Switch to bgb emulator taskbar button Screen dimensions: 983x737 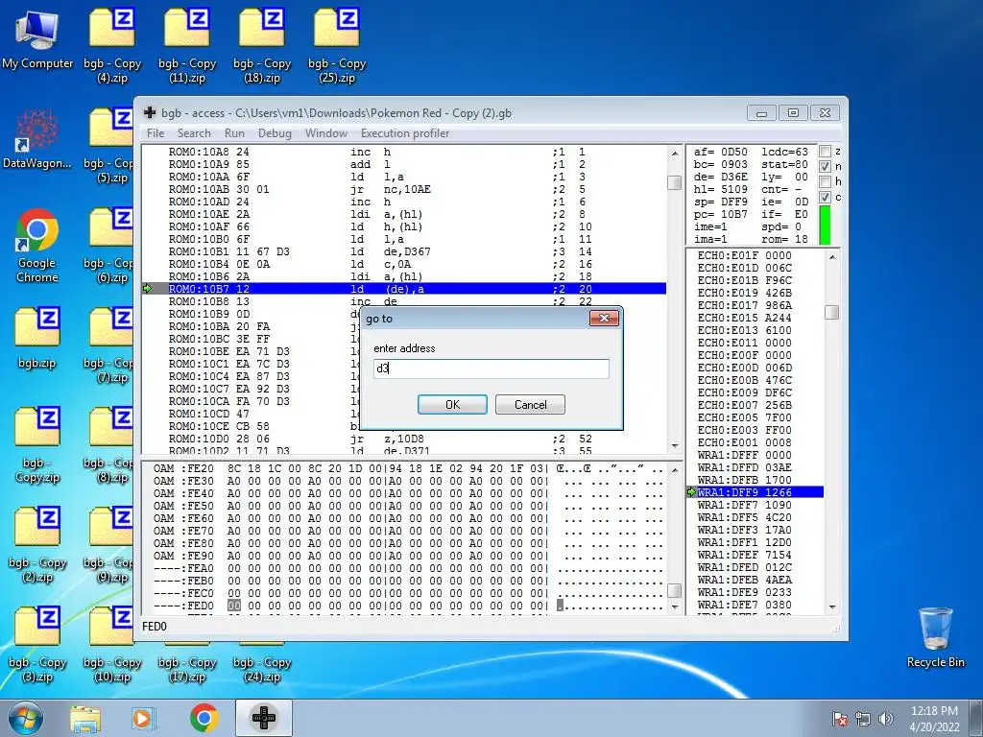pos(264,718)
